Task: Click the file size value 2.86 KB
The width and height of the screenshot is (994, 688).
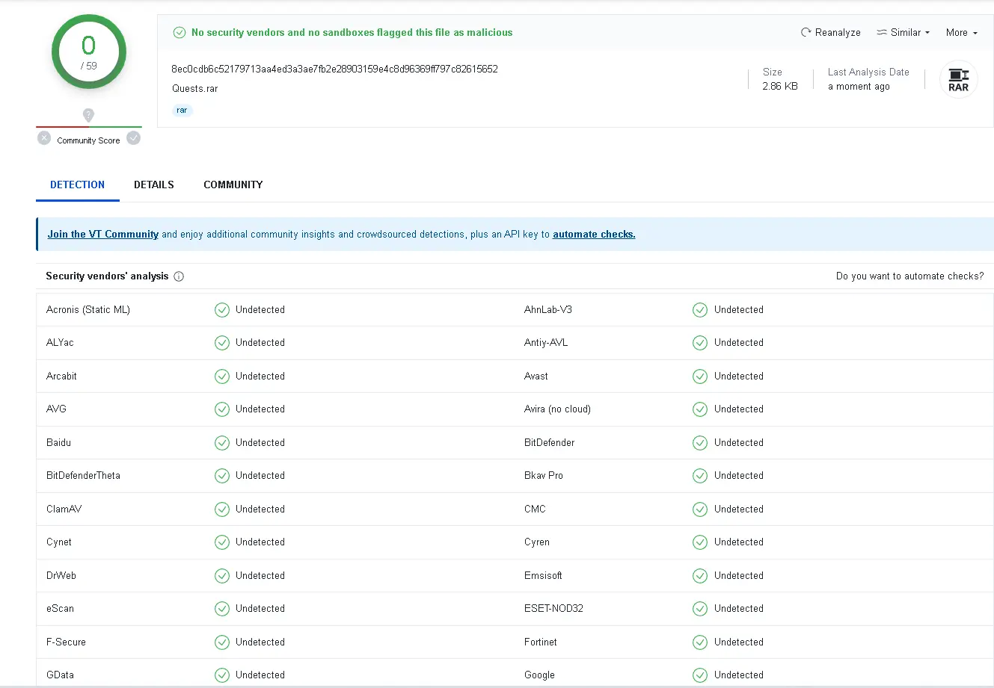Action: (x=780, y=86)
